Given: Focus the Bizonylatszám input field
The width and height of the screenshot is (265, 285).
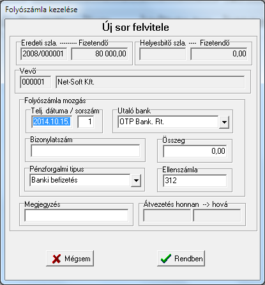Looking at the screenshot, I should pyautogui.click(x=86, y=151).
